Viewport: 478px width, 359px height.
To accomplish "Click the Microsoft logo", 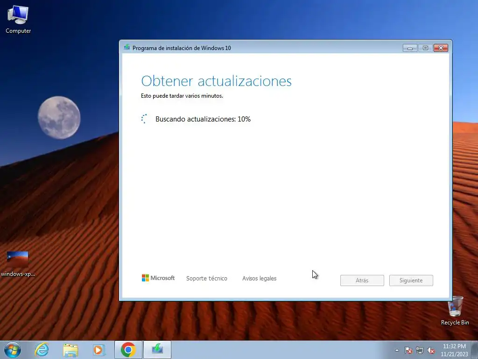I will click(x=158, y=278).
